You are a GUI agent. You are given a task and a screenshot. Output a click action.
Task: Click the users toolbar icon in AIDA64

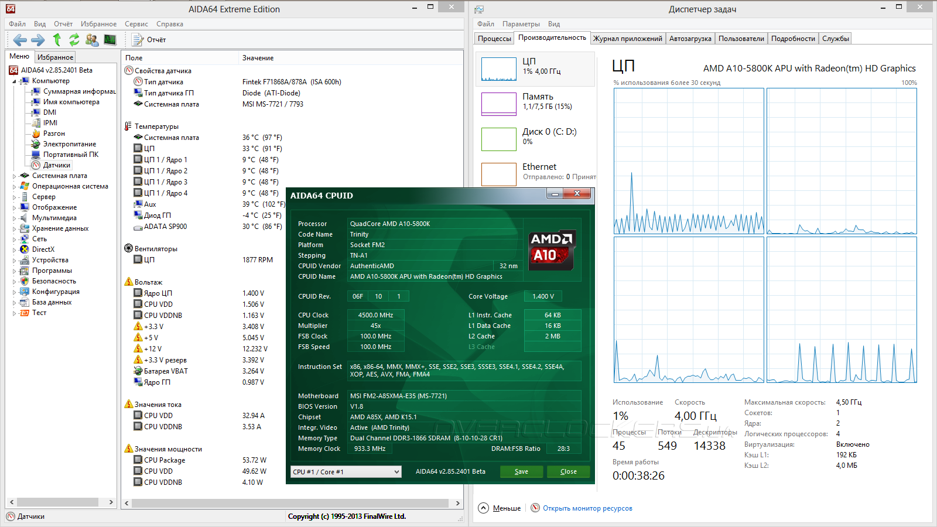pyautogui.click(x=92, y=40)
